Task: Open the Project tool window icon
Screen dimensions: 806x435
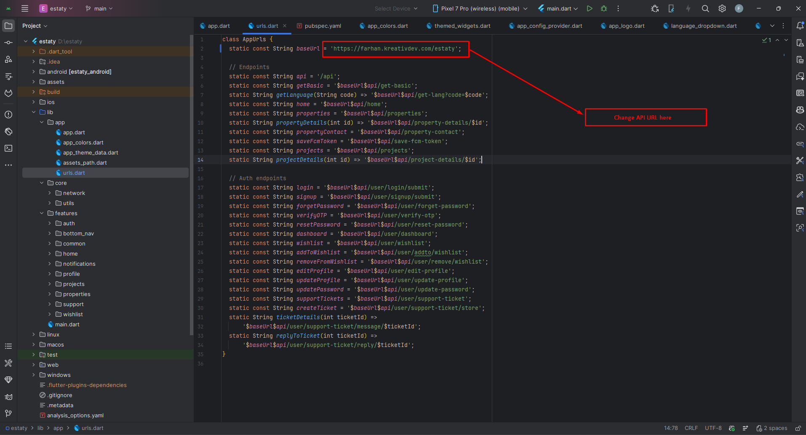Action: click(8, 26)
